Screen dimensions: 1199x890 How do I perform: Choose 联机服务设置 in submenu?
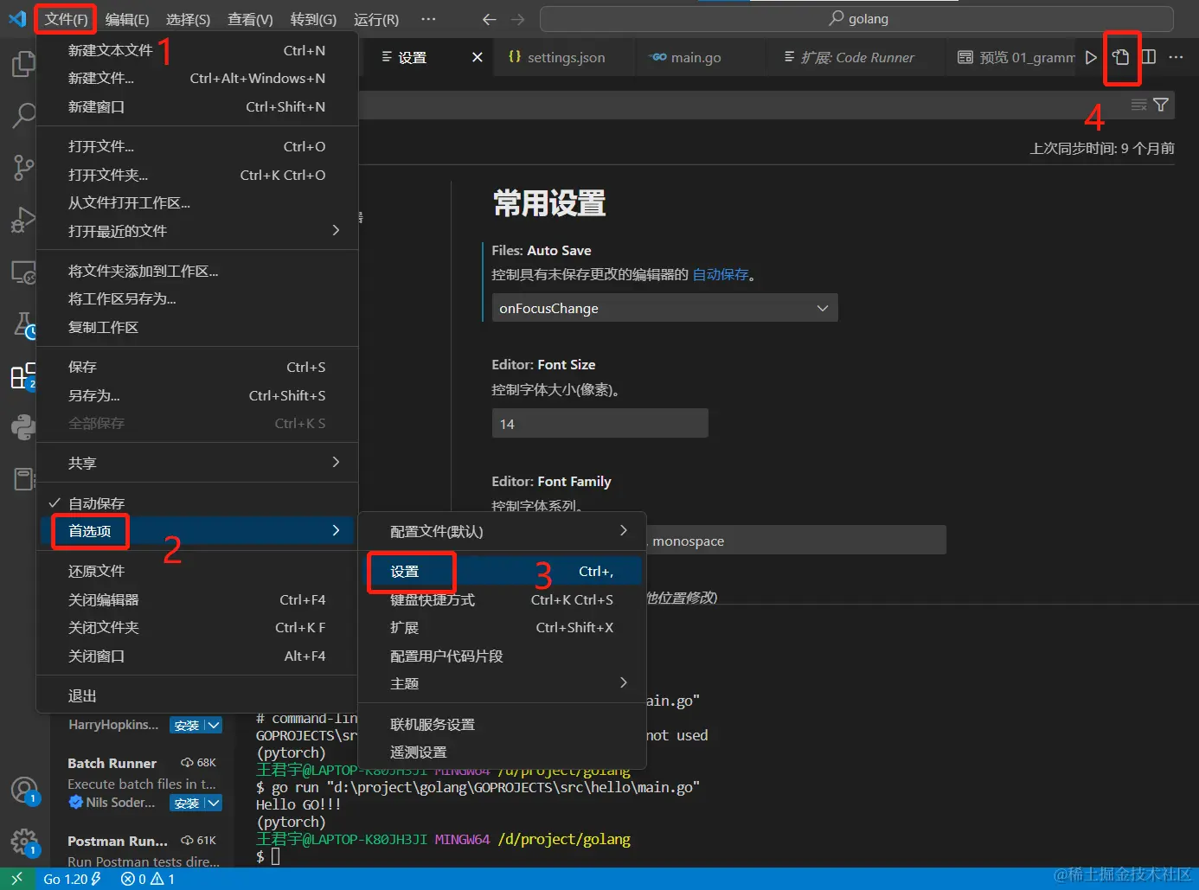pos(502,724)
